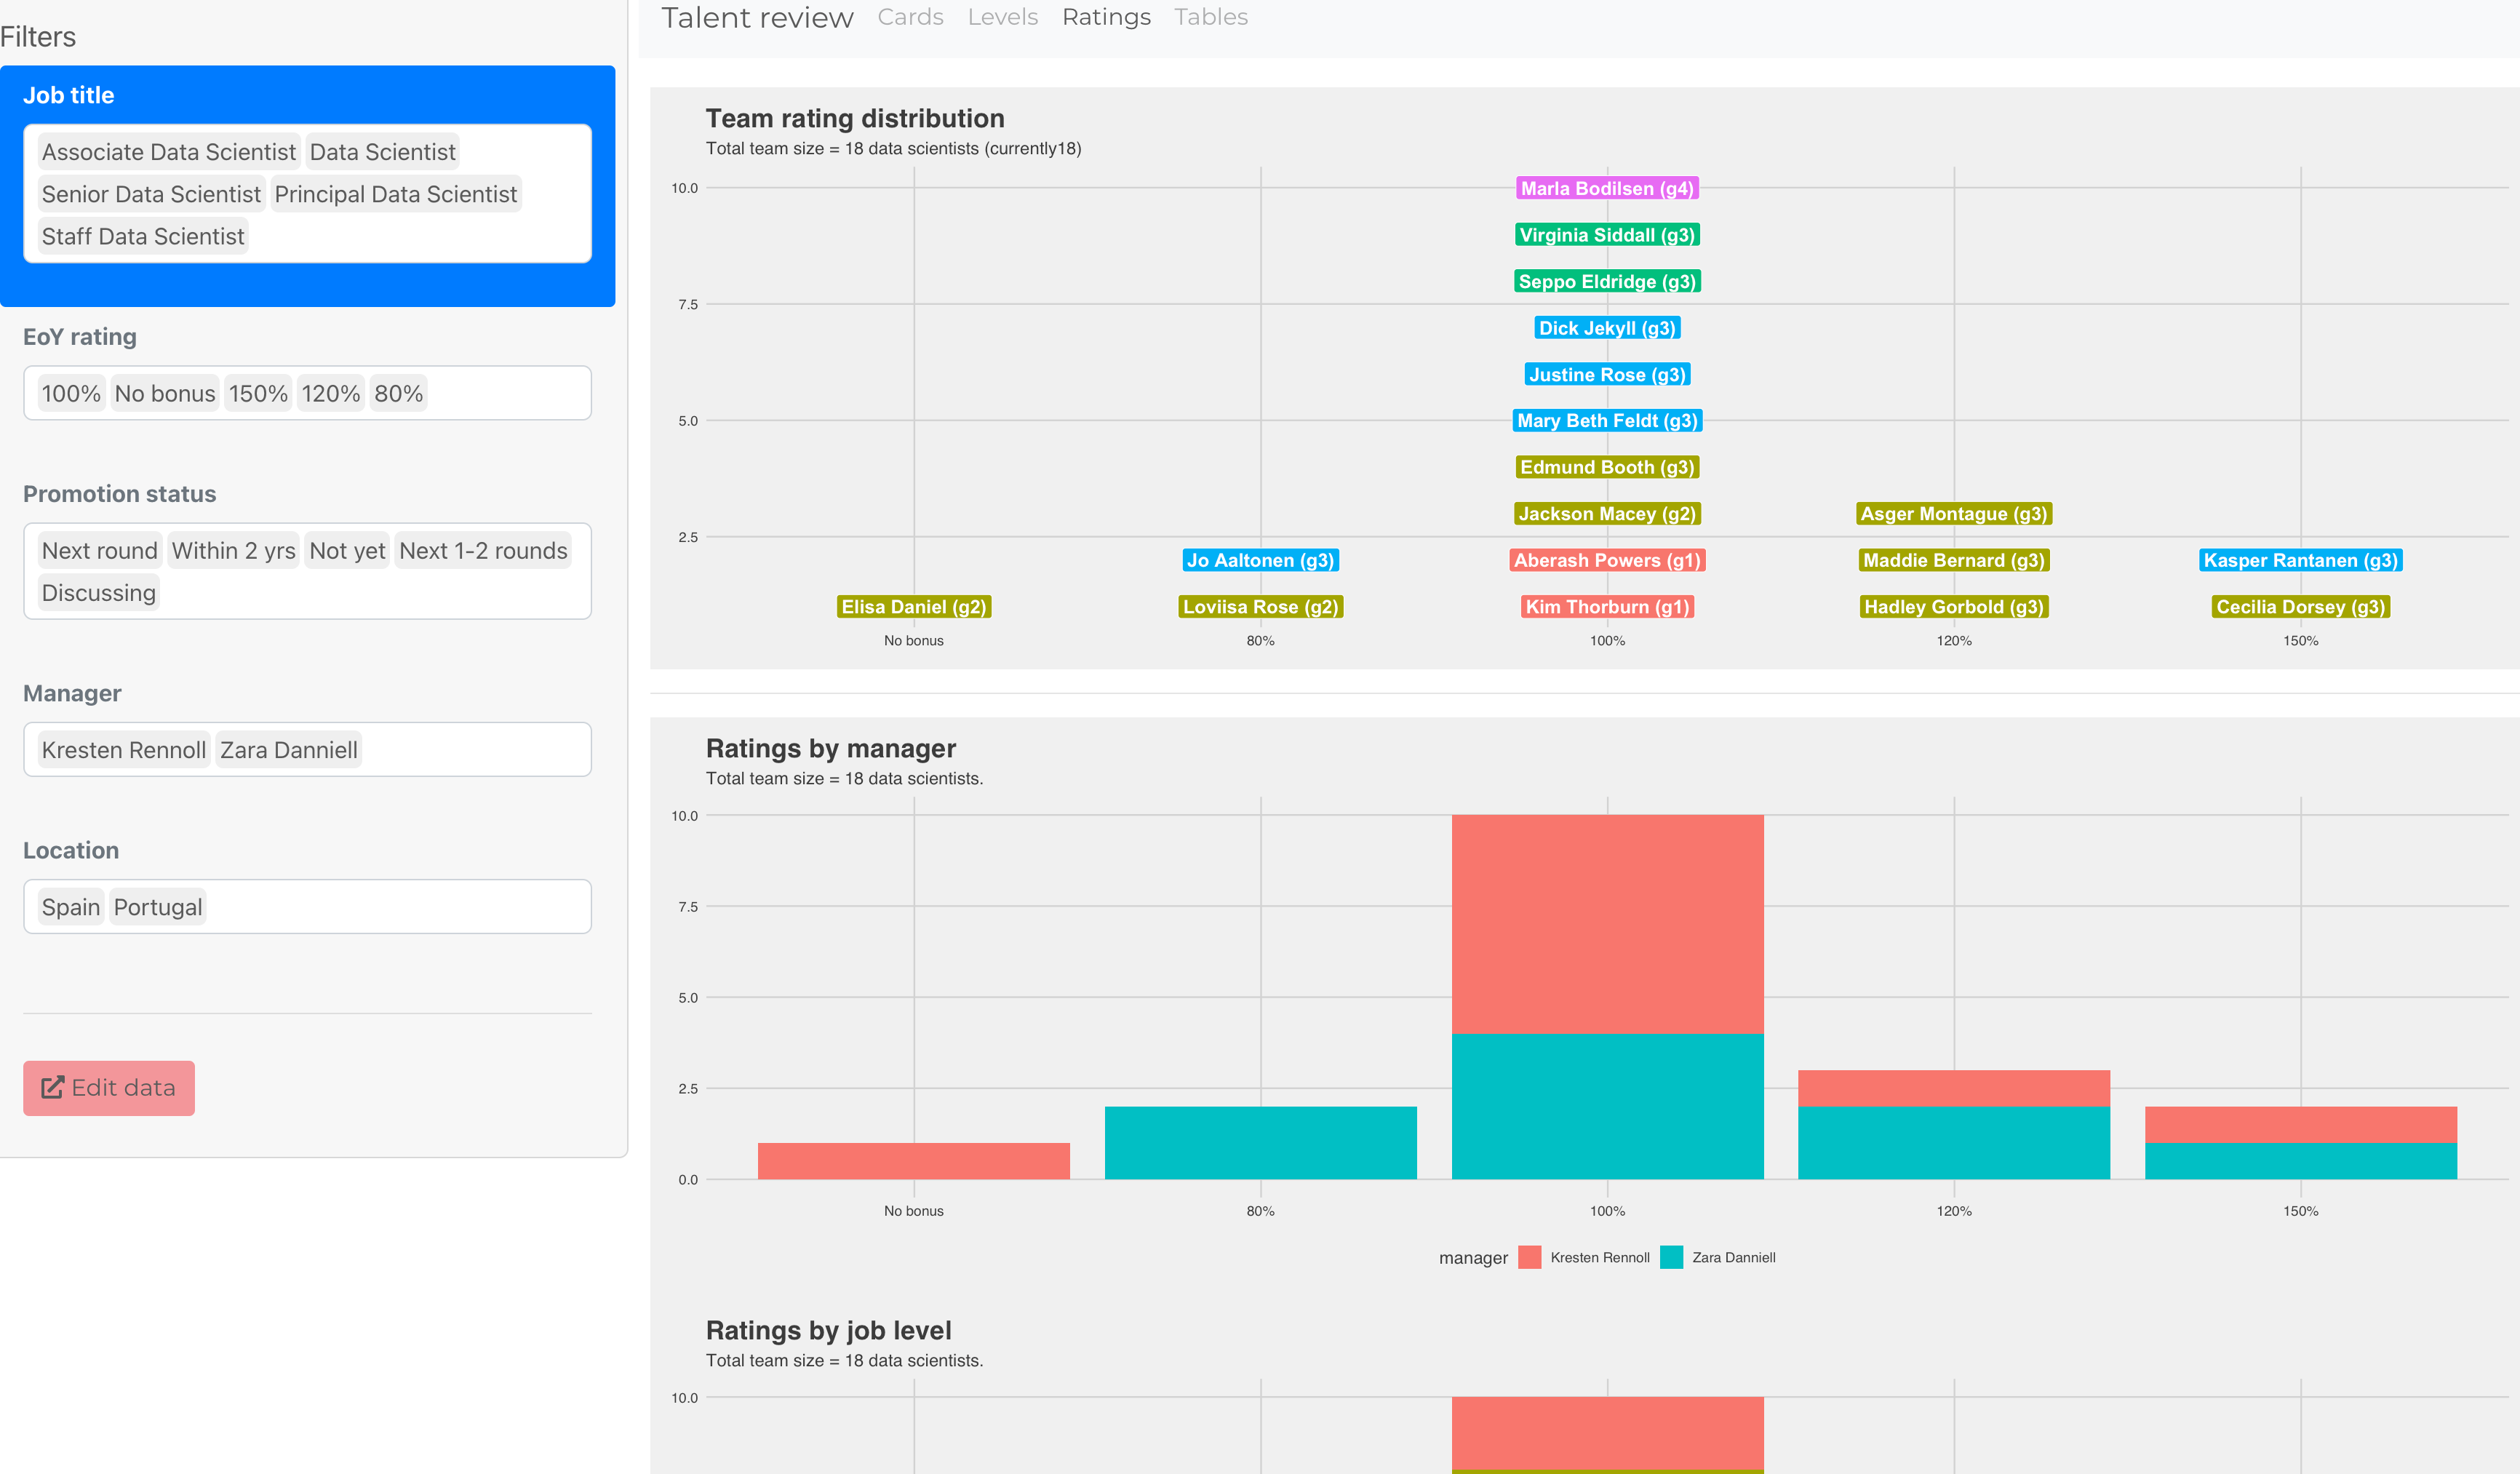The width and height of the screenshot is (2520, 1474).
Task: Click the Seppo Eldridge (g3) label
Action: [x=1607, y=281]
